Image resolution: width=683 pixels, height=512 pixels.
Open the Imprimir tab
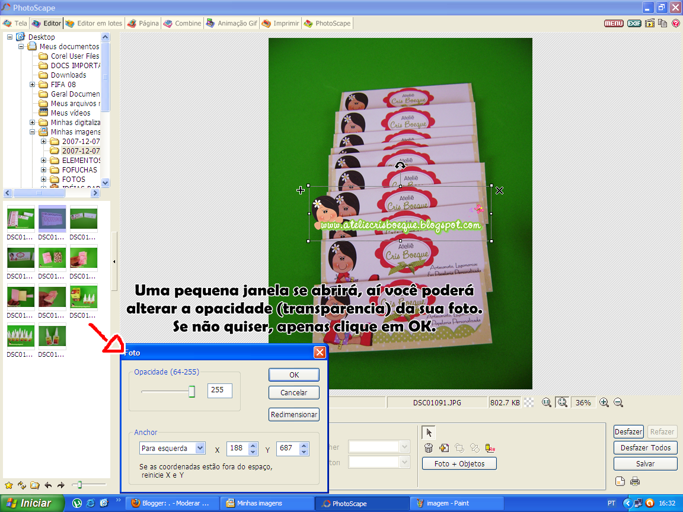[280, 24]
